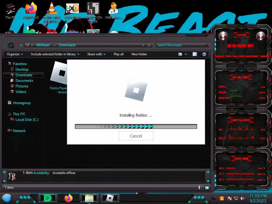Click the Start orb button
This screenshot has height=204, width=272.
click(x=7, y=198)
